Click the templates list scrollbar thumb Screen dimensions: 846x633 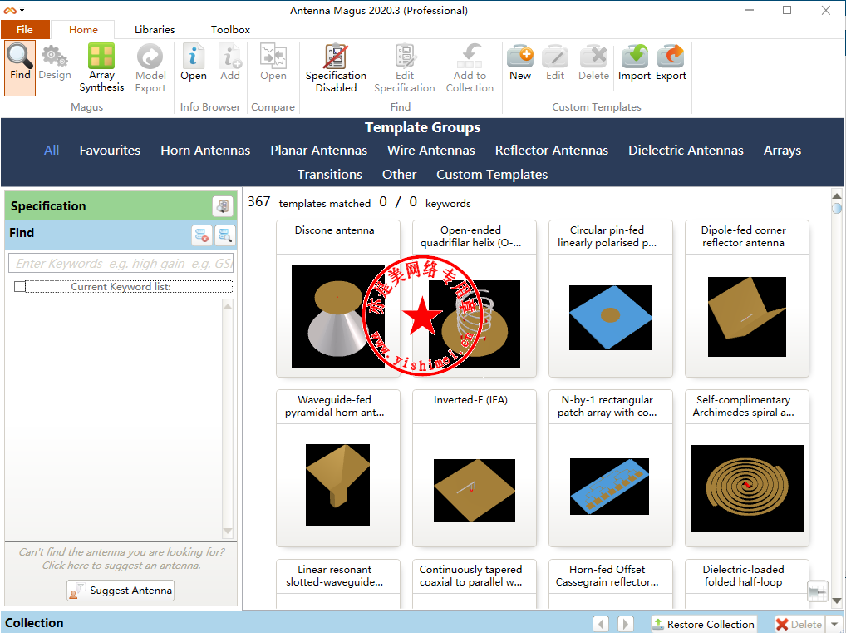pyautogui.click(x=837, y=209)
